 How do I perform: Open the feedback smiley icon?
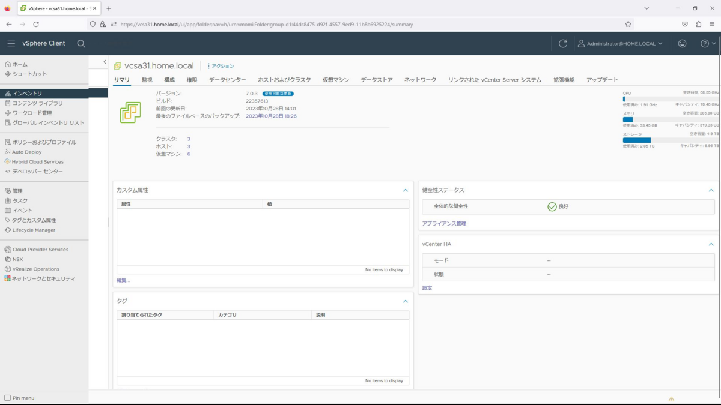[x=682, y=43]
